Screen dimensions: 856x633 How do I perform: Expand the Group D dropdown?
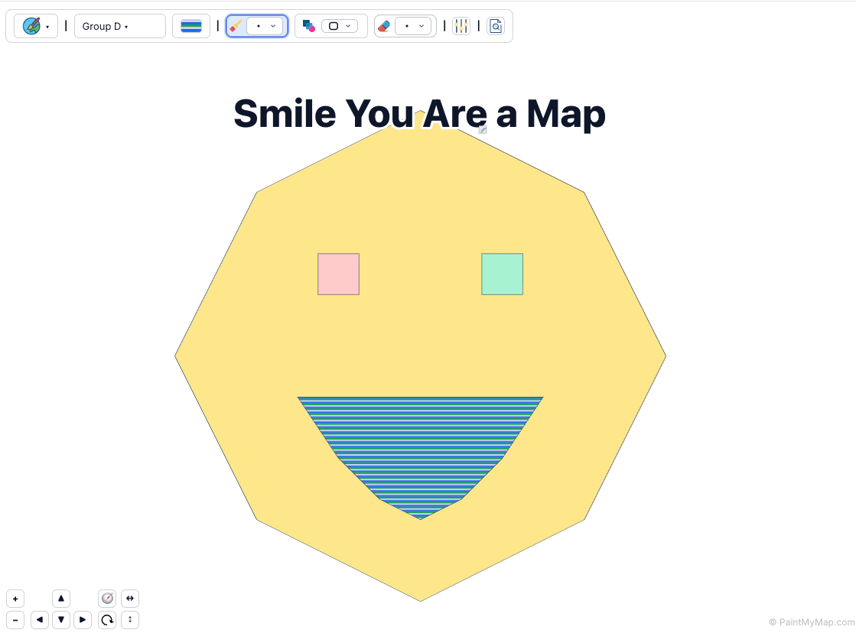click(119, 26)
